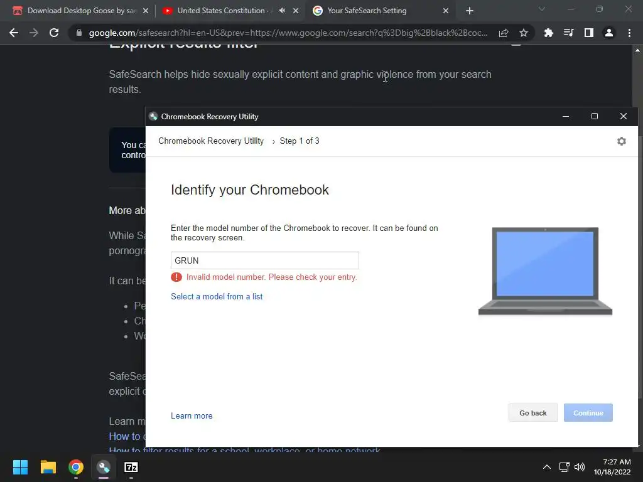Click Chrome icon in taskbar

click(x=76, y=467)
